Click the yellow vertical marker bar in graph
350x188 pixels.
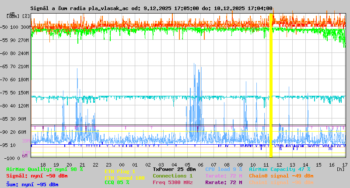point(271,87)
